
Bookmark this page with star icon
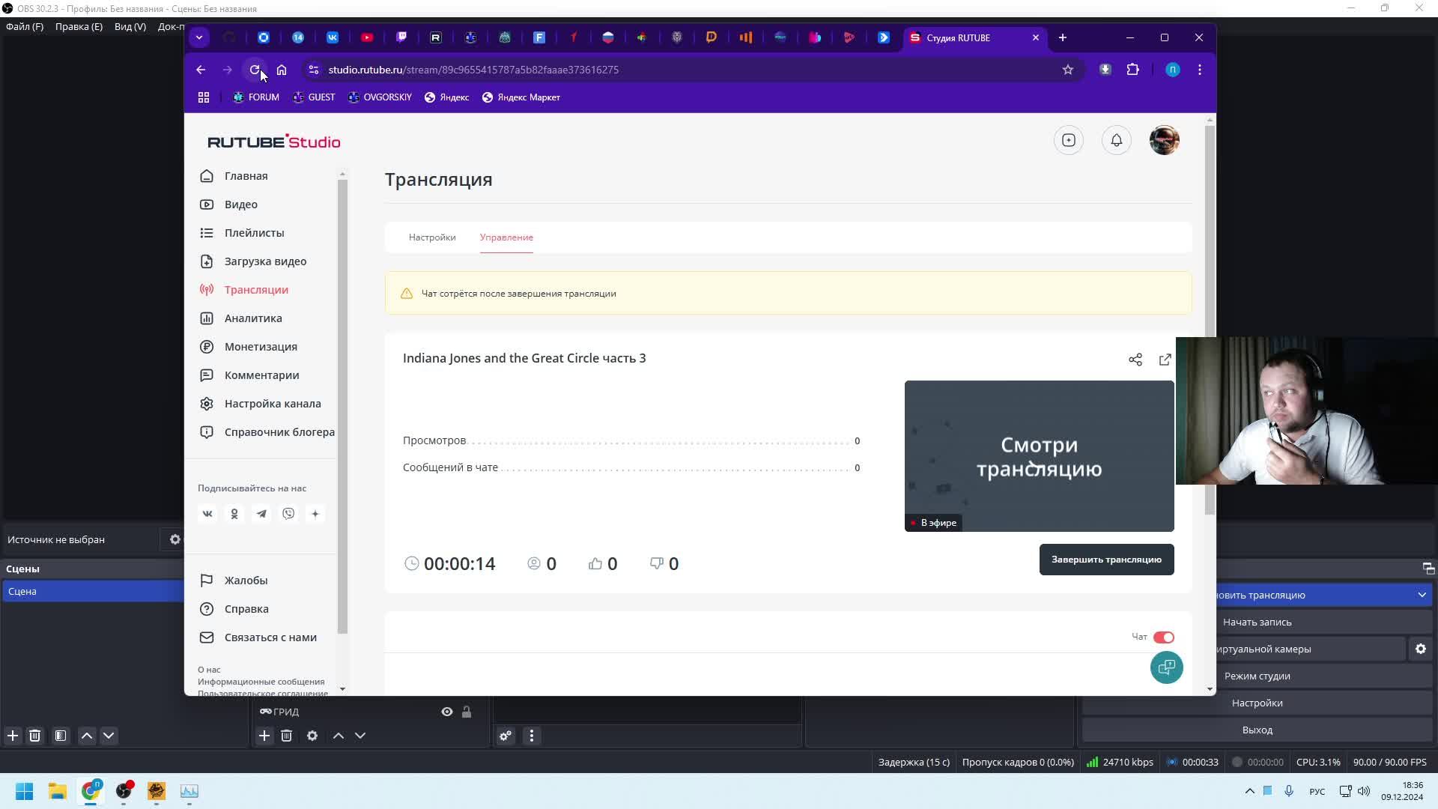coord(1068,70)
